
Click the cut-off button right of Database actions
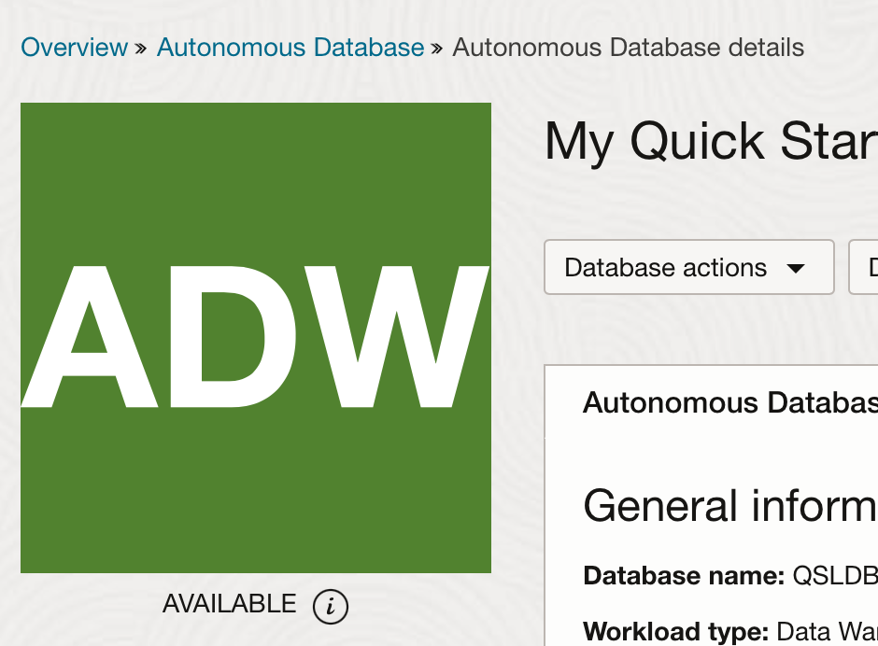tap(865, 268)
